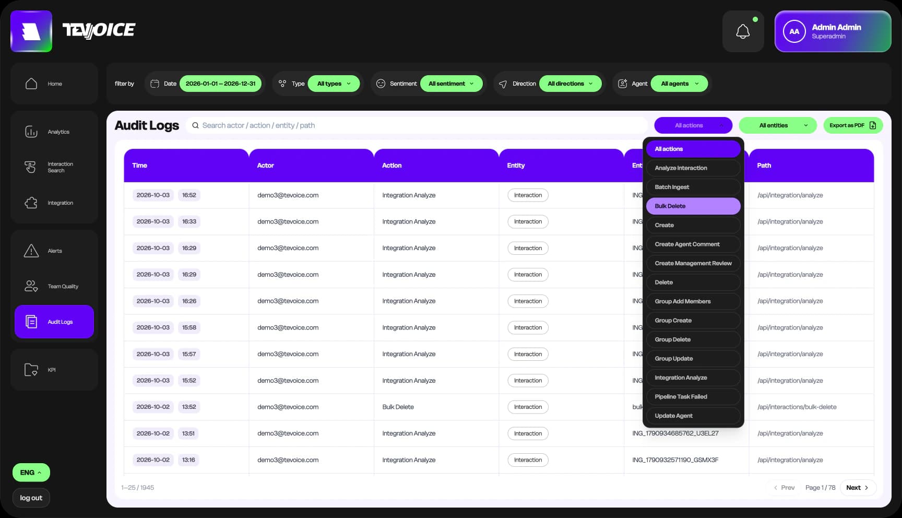Select Update Agent from actions list
The height and width of the screenshot is (518, 902).
693,416
